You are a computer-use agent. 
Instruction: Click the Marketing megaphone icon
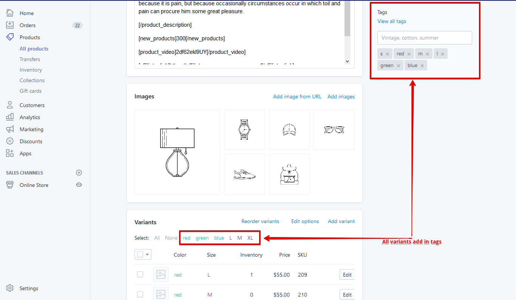10,129
